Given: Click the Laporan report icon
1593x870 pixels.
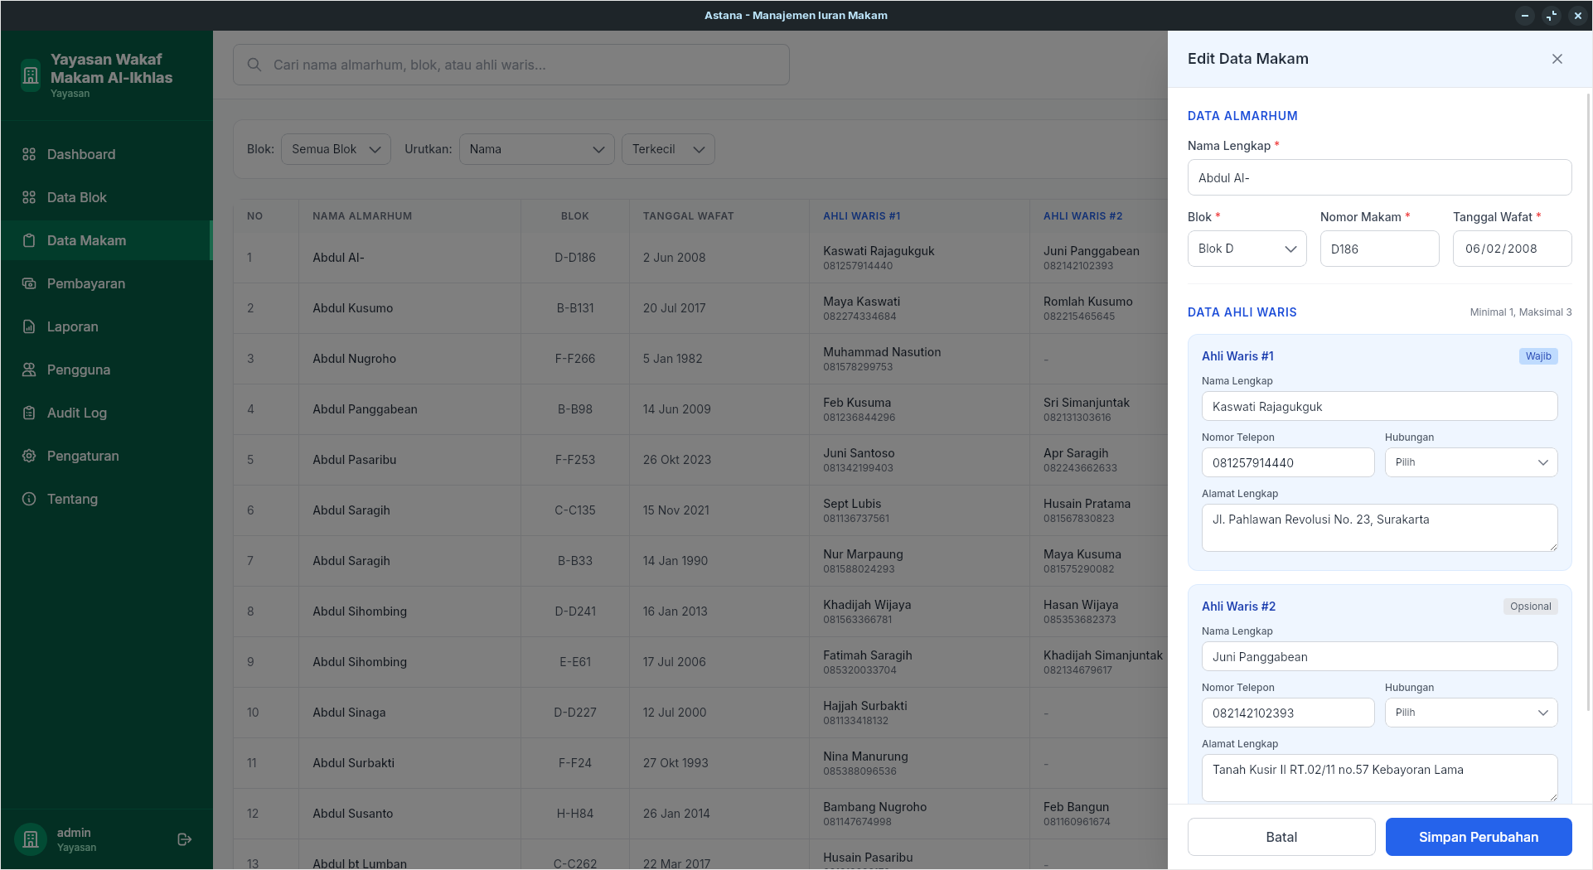Looking at the screenshot, I should coord(29,326).
